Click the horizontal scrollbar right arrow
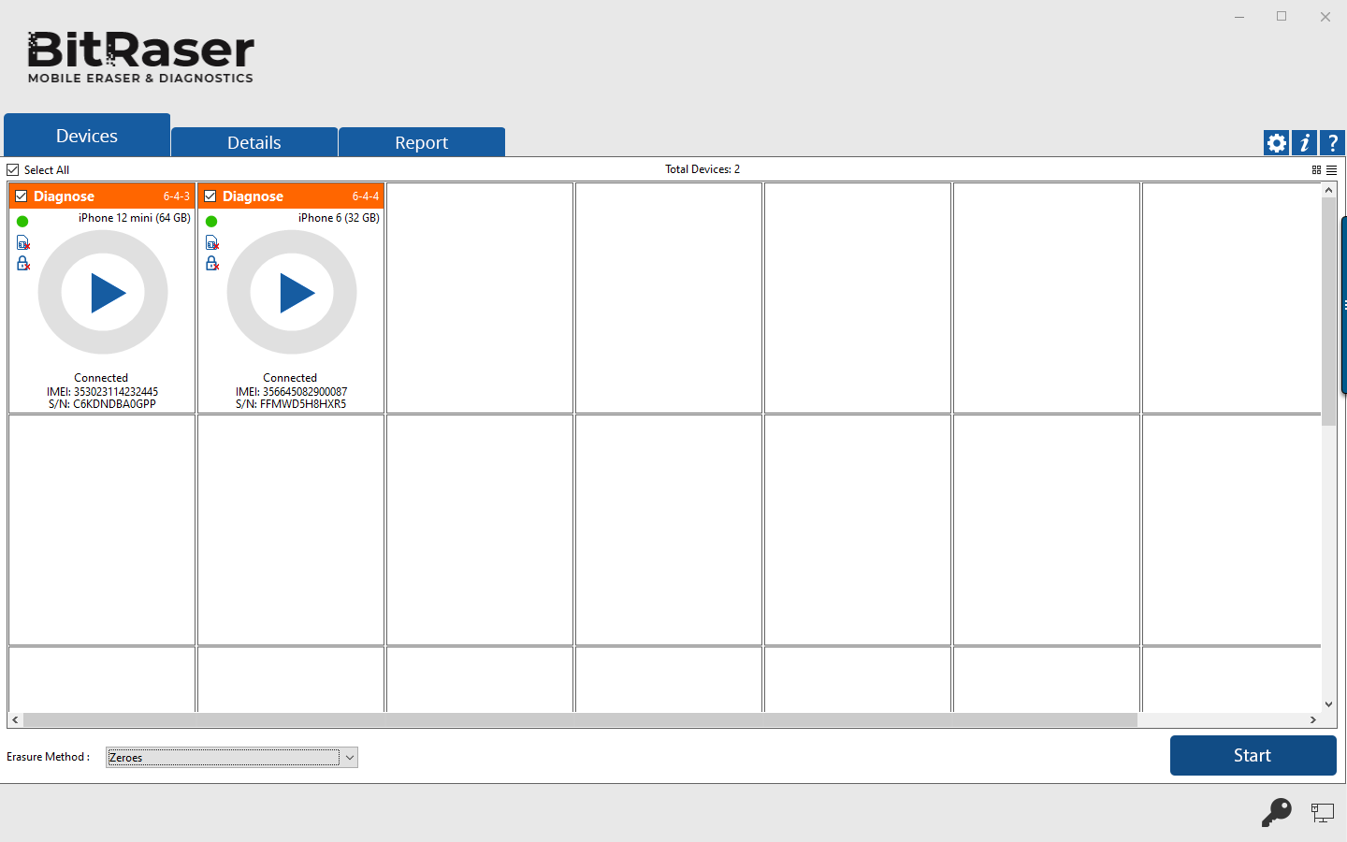This screenshot has width=1347, height=842. coord(1313,719)
